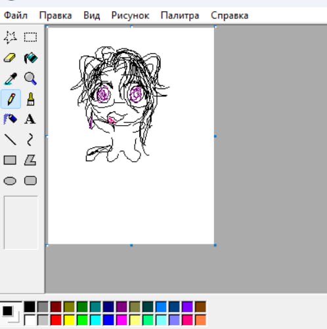Screen dimensions: 327x329
Task: Pick the violet swatch in top row
Action: click(187, 307)
